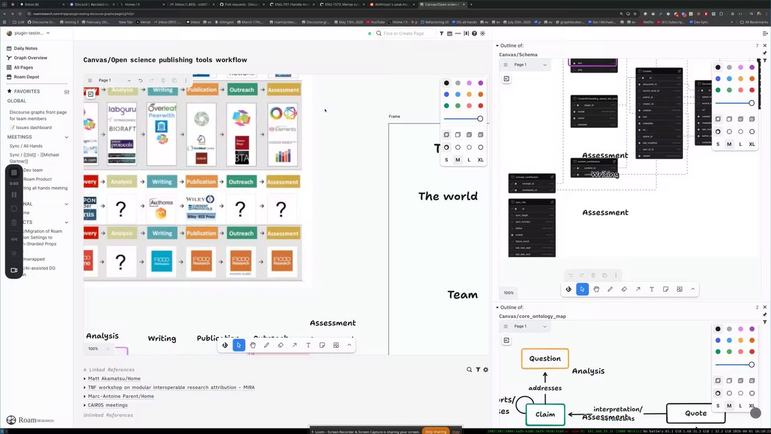
Task: Click the 100% zoom indicator in main canvas
Action: [93, 349]
